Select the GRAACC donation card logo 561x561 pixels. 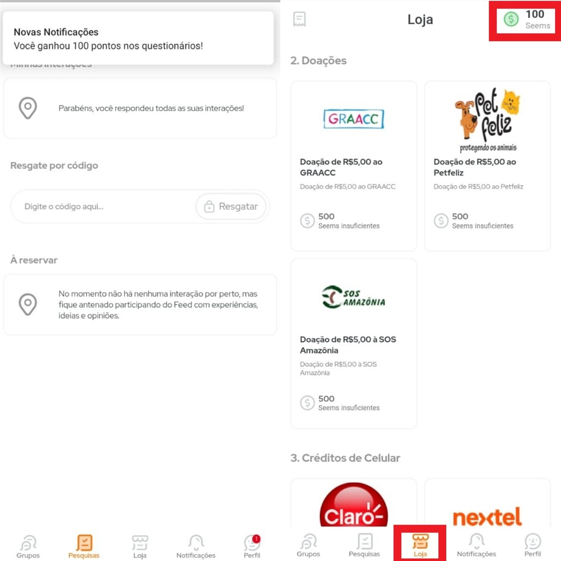point(353,119)
